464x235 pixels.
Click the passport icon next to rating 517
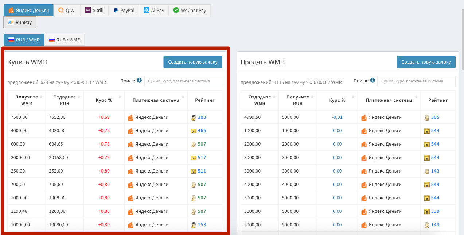coord(194,158)
